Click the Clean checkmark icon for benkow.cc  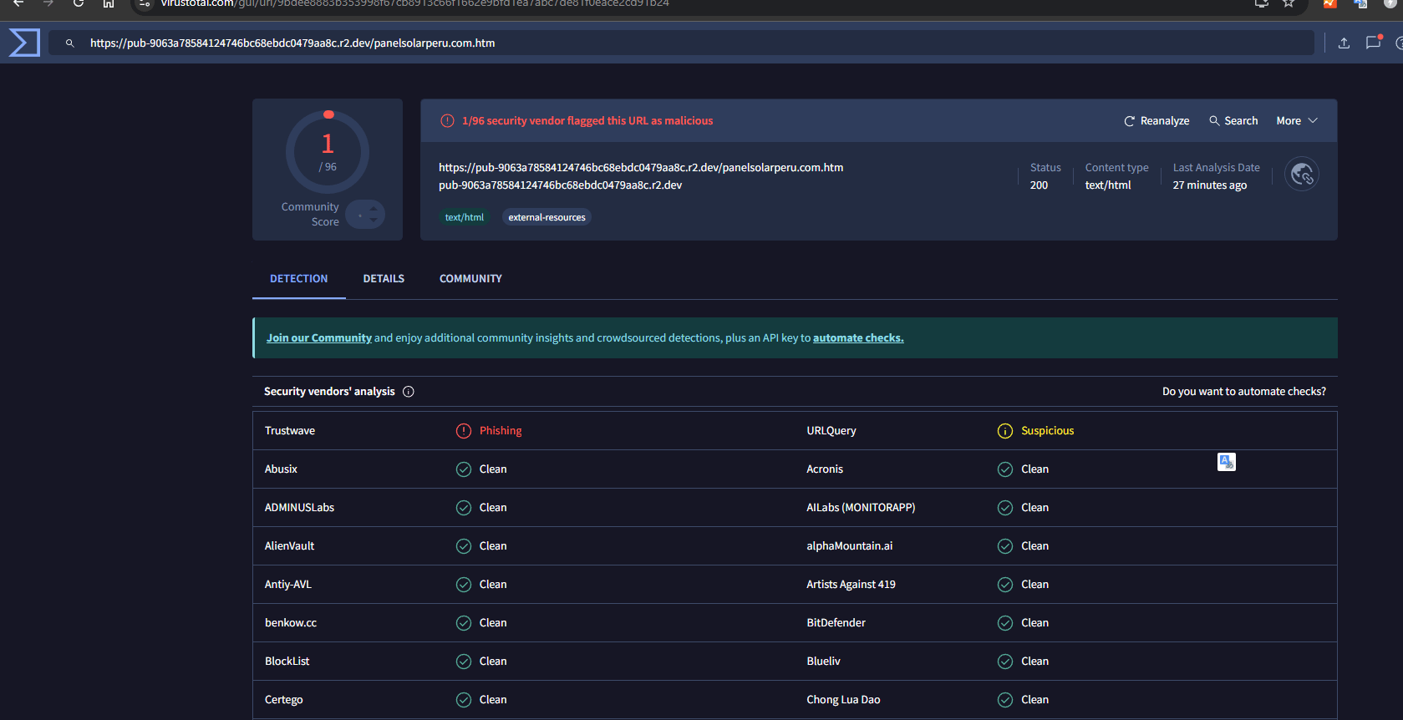pyautogui.click(x=464, y=623)
